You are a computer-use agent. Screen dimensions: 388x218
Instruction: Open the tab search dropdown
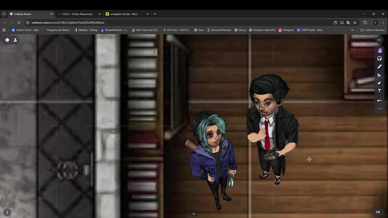4,14
